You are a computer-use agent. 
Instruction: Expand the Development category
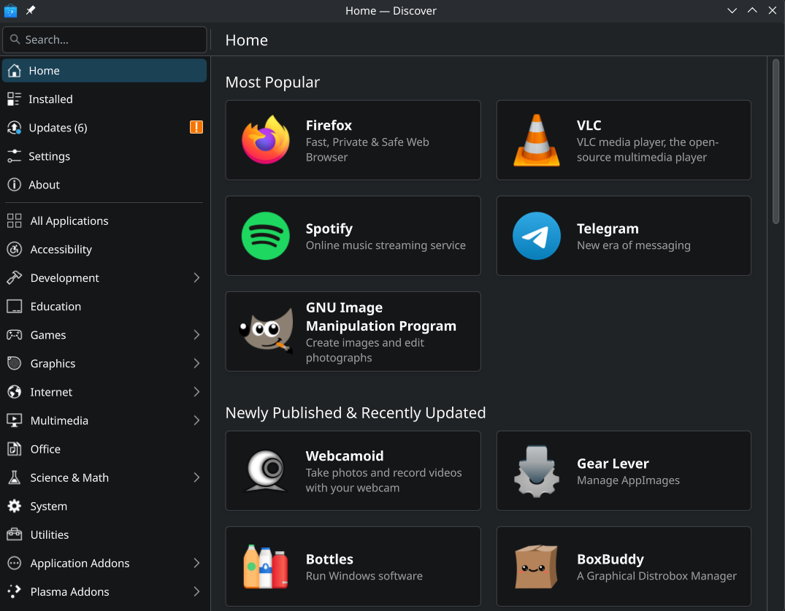pyautogui.click(x=196, y=277)
